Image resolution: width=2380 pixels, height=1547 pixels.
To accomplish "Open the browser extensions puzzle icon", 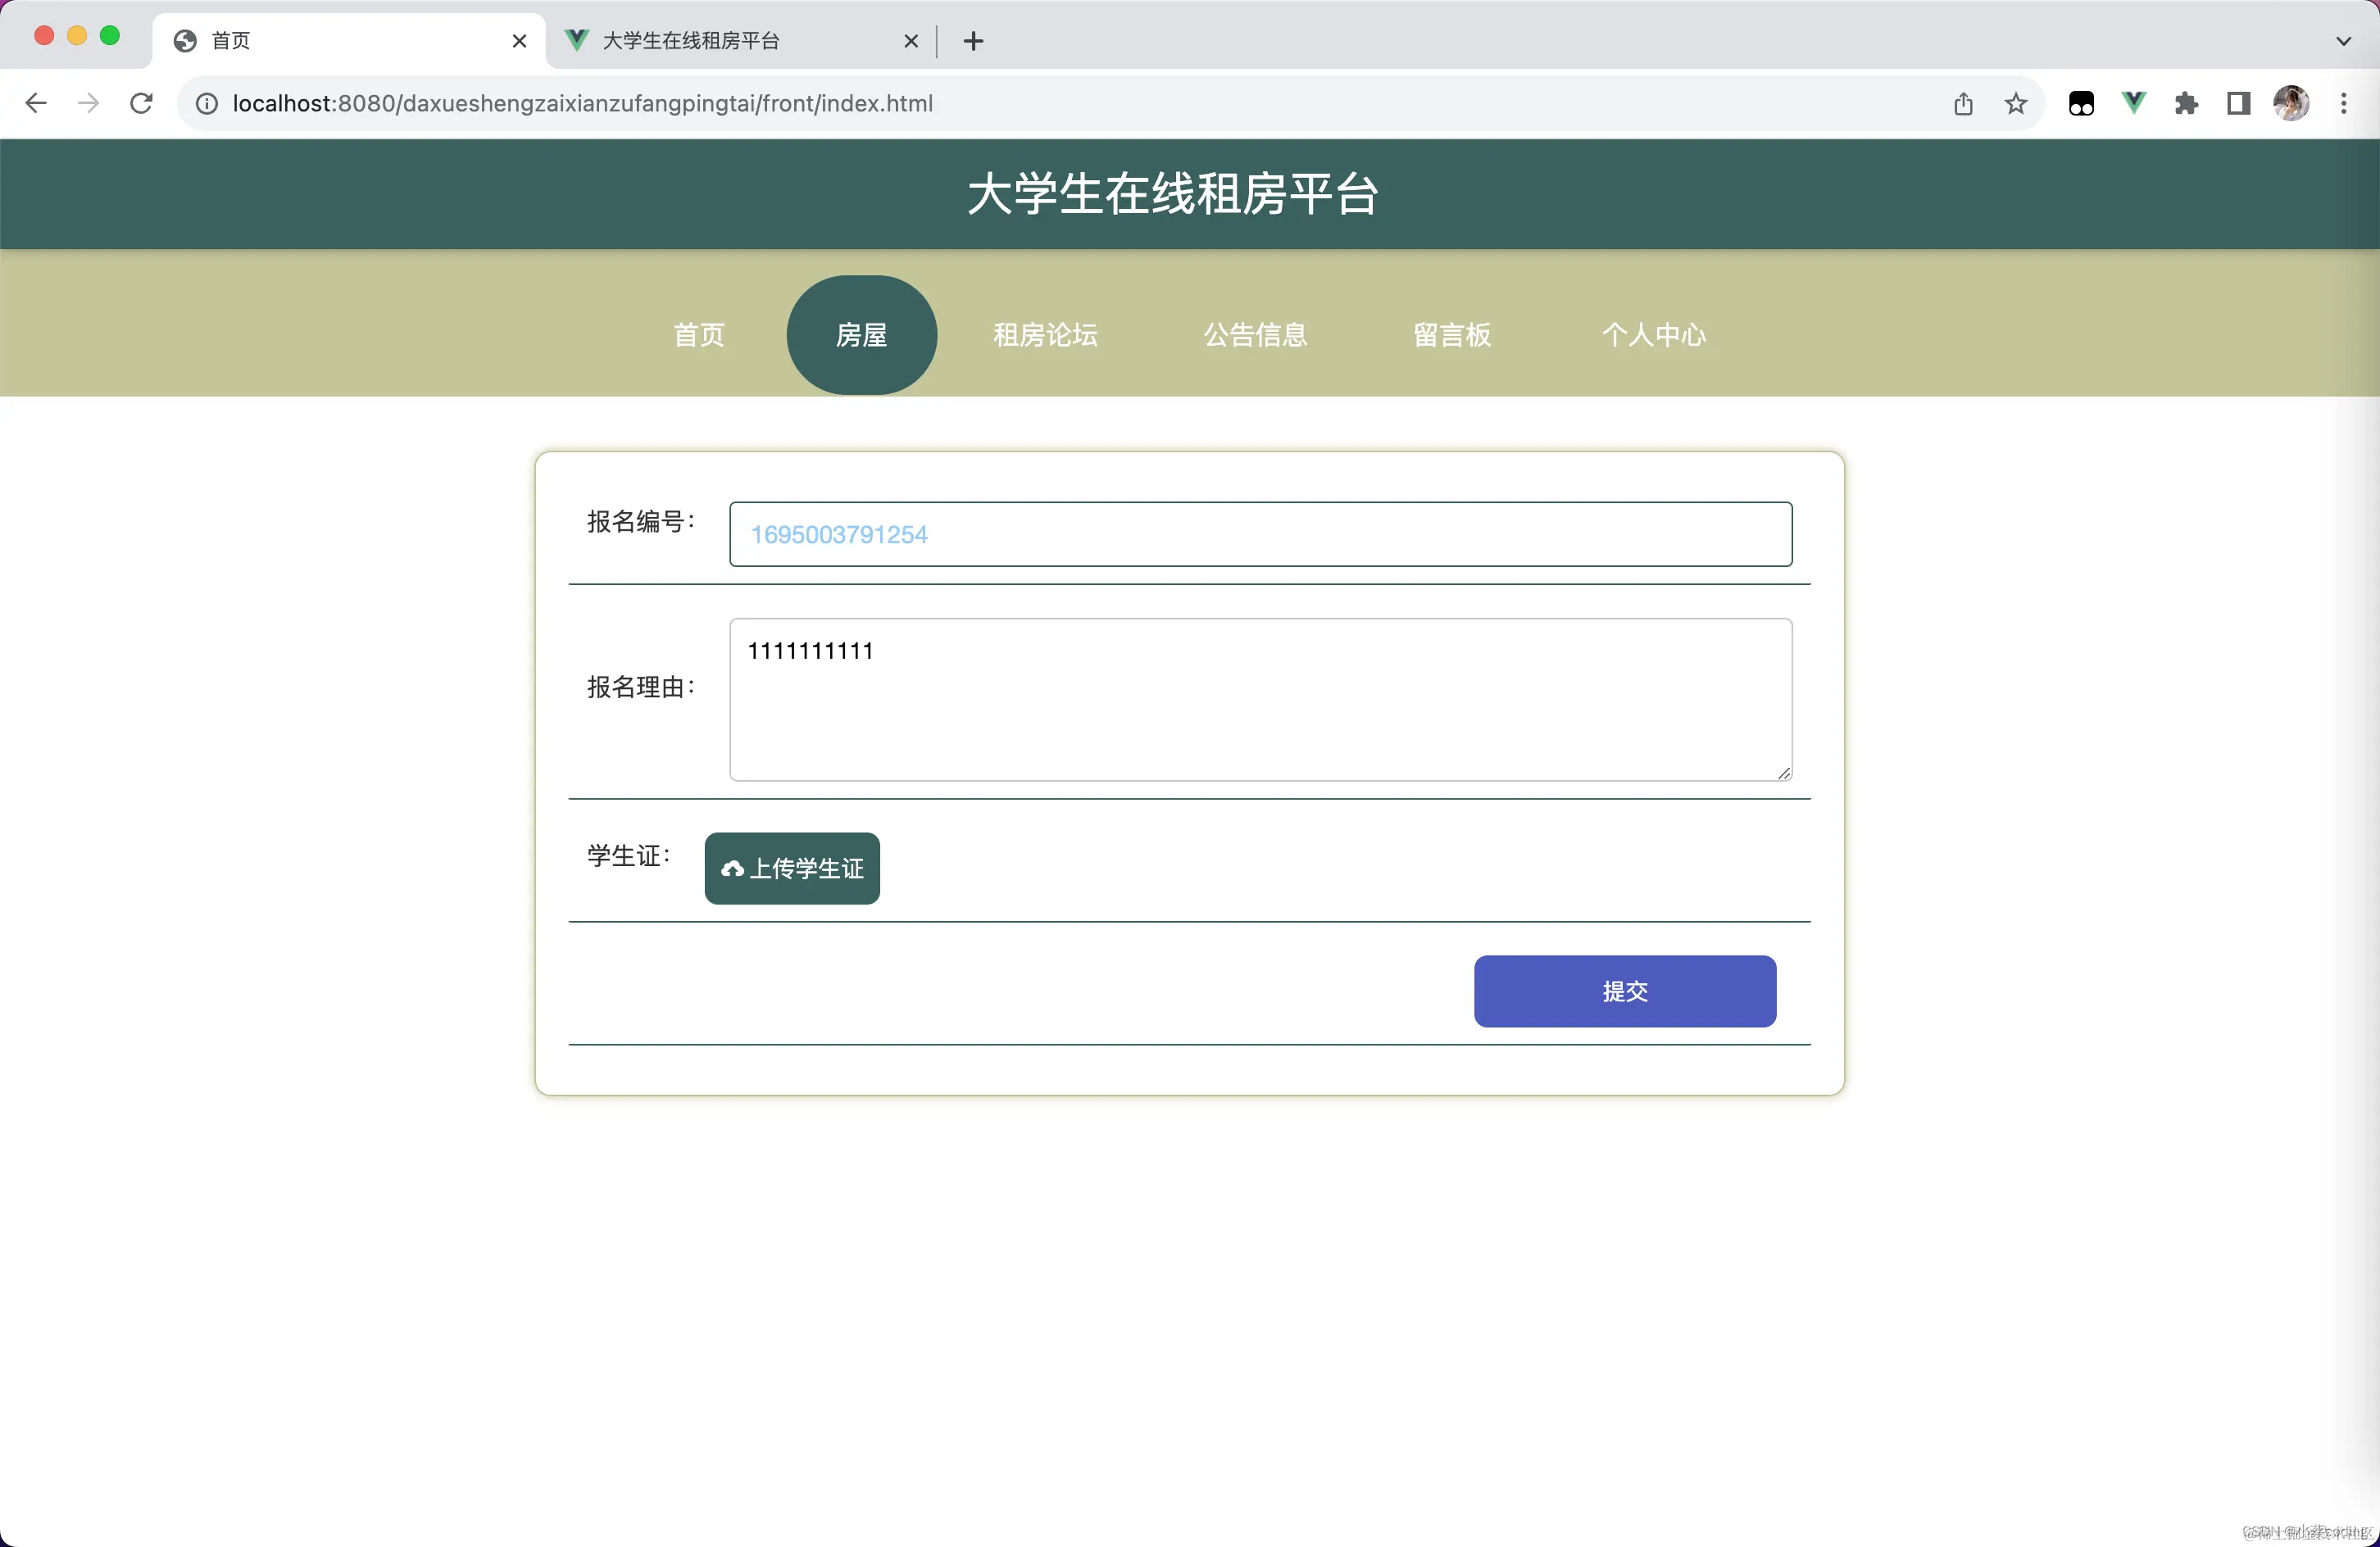I will coord(2186,103).
